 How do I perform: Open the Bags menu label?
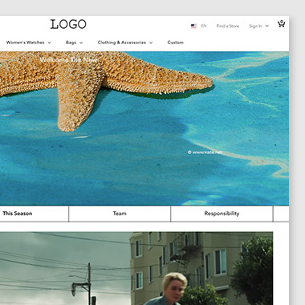71,43
